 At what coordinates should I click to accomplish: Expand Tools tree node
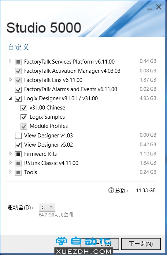coord(11,172)
